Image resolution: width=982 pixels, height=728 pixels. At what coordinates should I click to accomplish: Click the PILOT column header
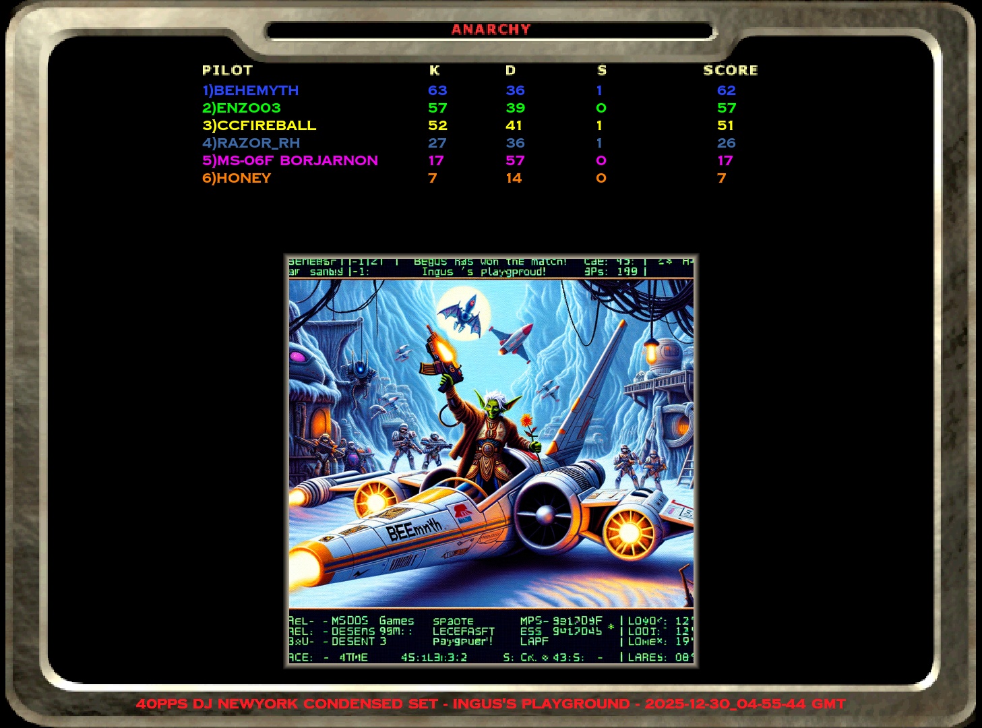(227, 70)
